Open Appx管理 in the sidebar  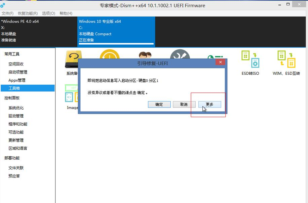click(x=17, y=80)
